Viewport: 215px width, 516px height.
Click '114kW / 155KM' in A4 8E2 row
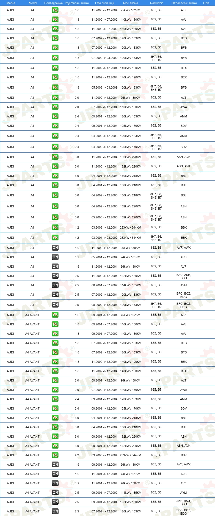[131, 286]
